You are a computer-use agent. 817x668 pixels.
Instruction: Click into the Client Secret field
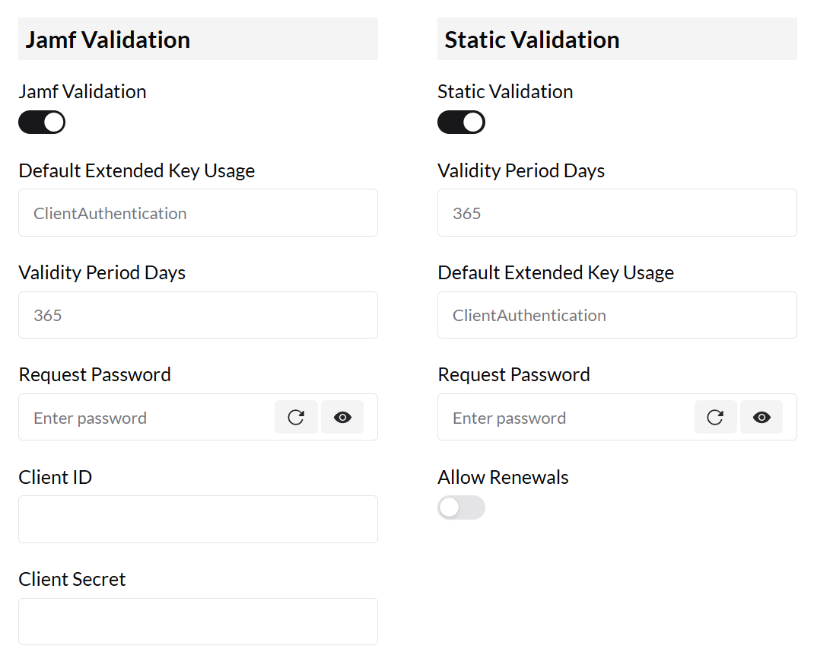198,622
